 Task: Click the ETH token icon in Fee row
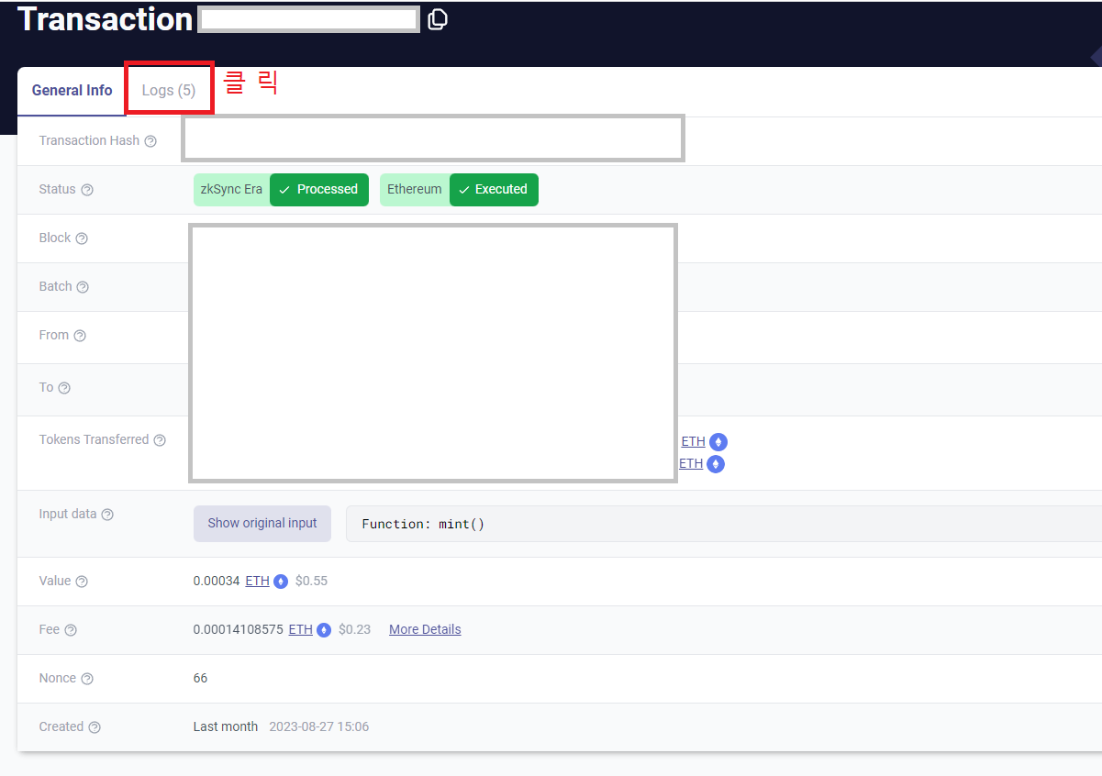pos(324,630)
